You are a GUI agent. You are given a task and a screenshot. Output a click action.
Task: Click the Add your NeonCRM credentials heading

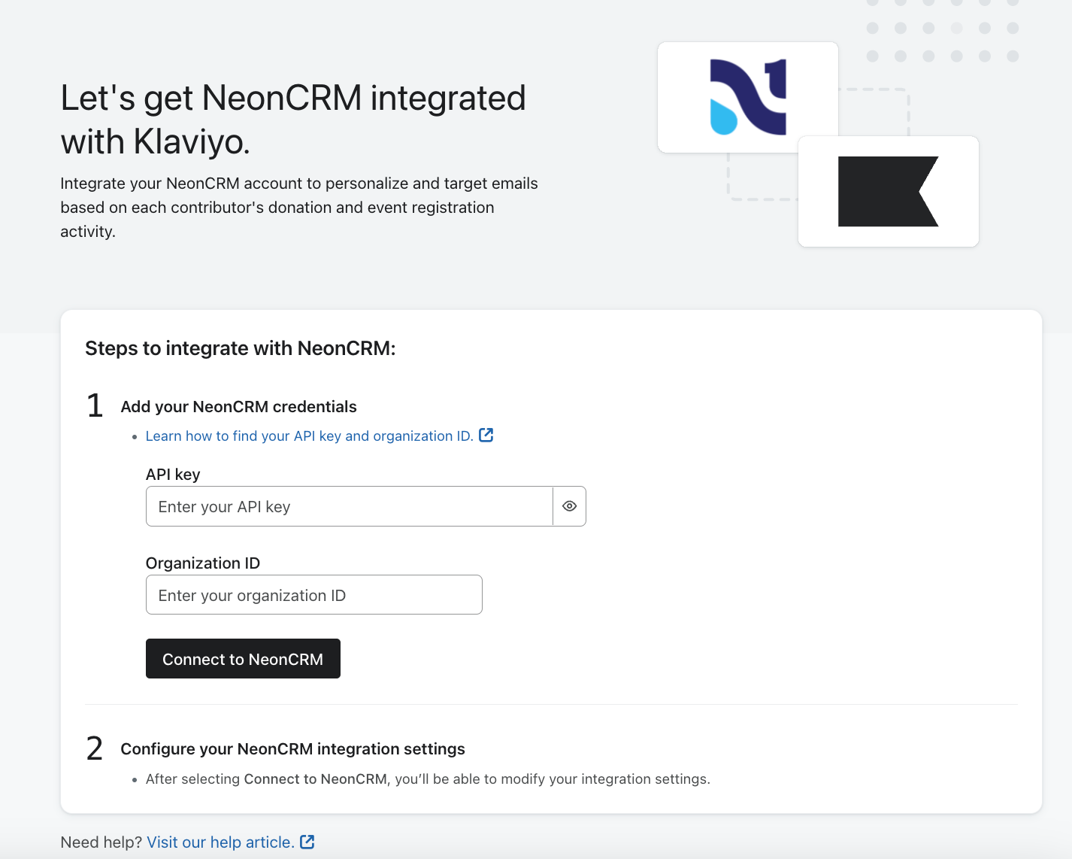(238, 407)
